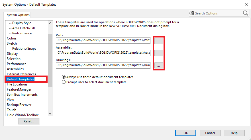This screenshot has width=251, height=140.
Task: Select File Locations in the options list
Action: [17, 84]
